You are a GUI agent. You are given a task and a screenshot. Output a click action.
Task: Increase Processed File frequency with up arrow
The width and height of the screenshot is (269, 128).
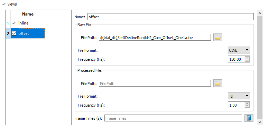click(x=247, y=104)
